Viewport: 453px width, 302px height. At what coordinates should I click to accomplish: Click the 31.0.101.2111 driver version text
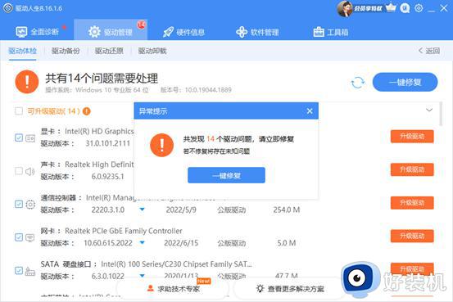tap(108, 143)
